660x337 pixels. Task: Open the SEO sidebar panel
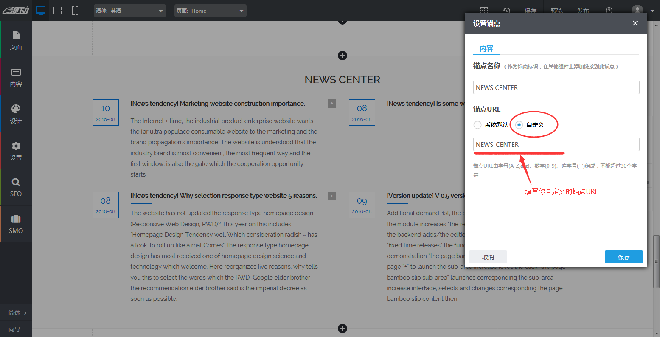[x=16, y=187]
